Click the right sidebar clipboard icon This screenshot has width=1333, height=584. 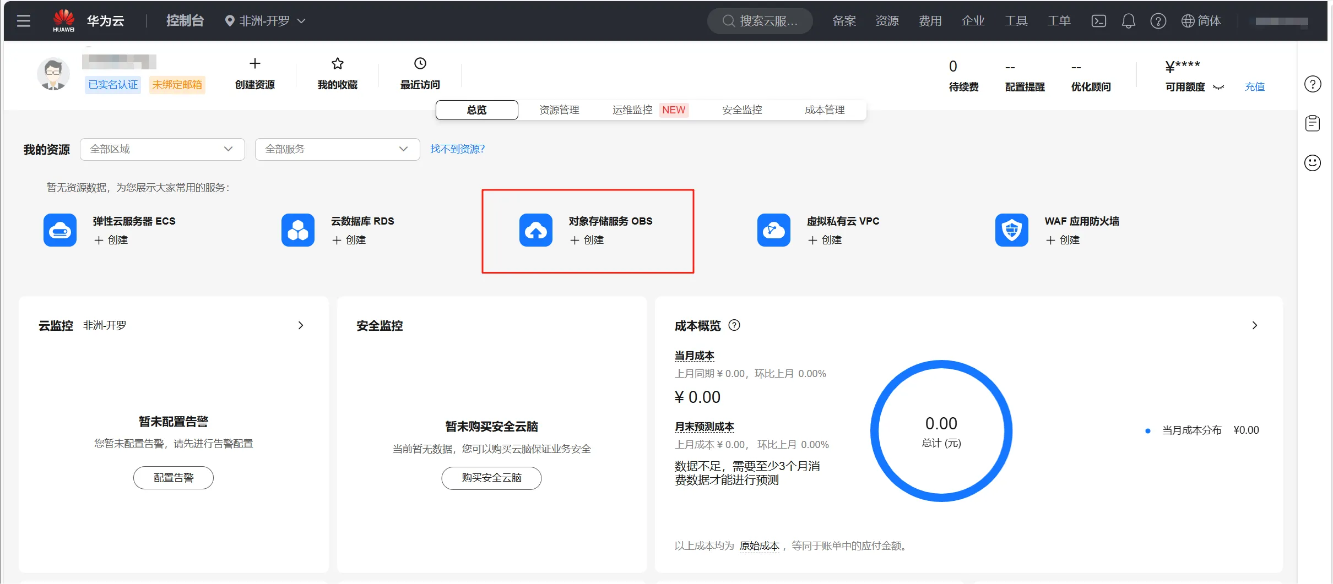tap(1313, 123)
